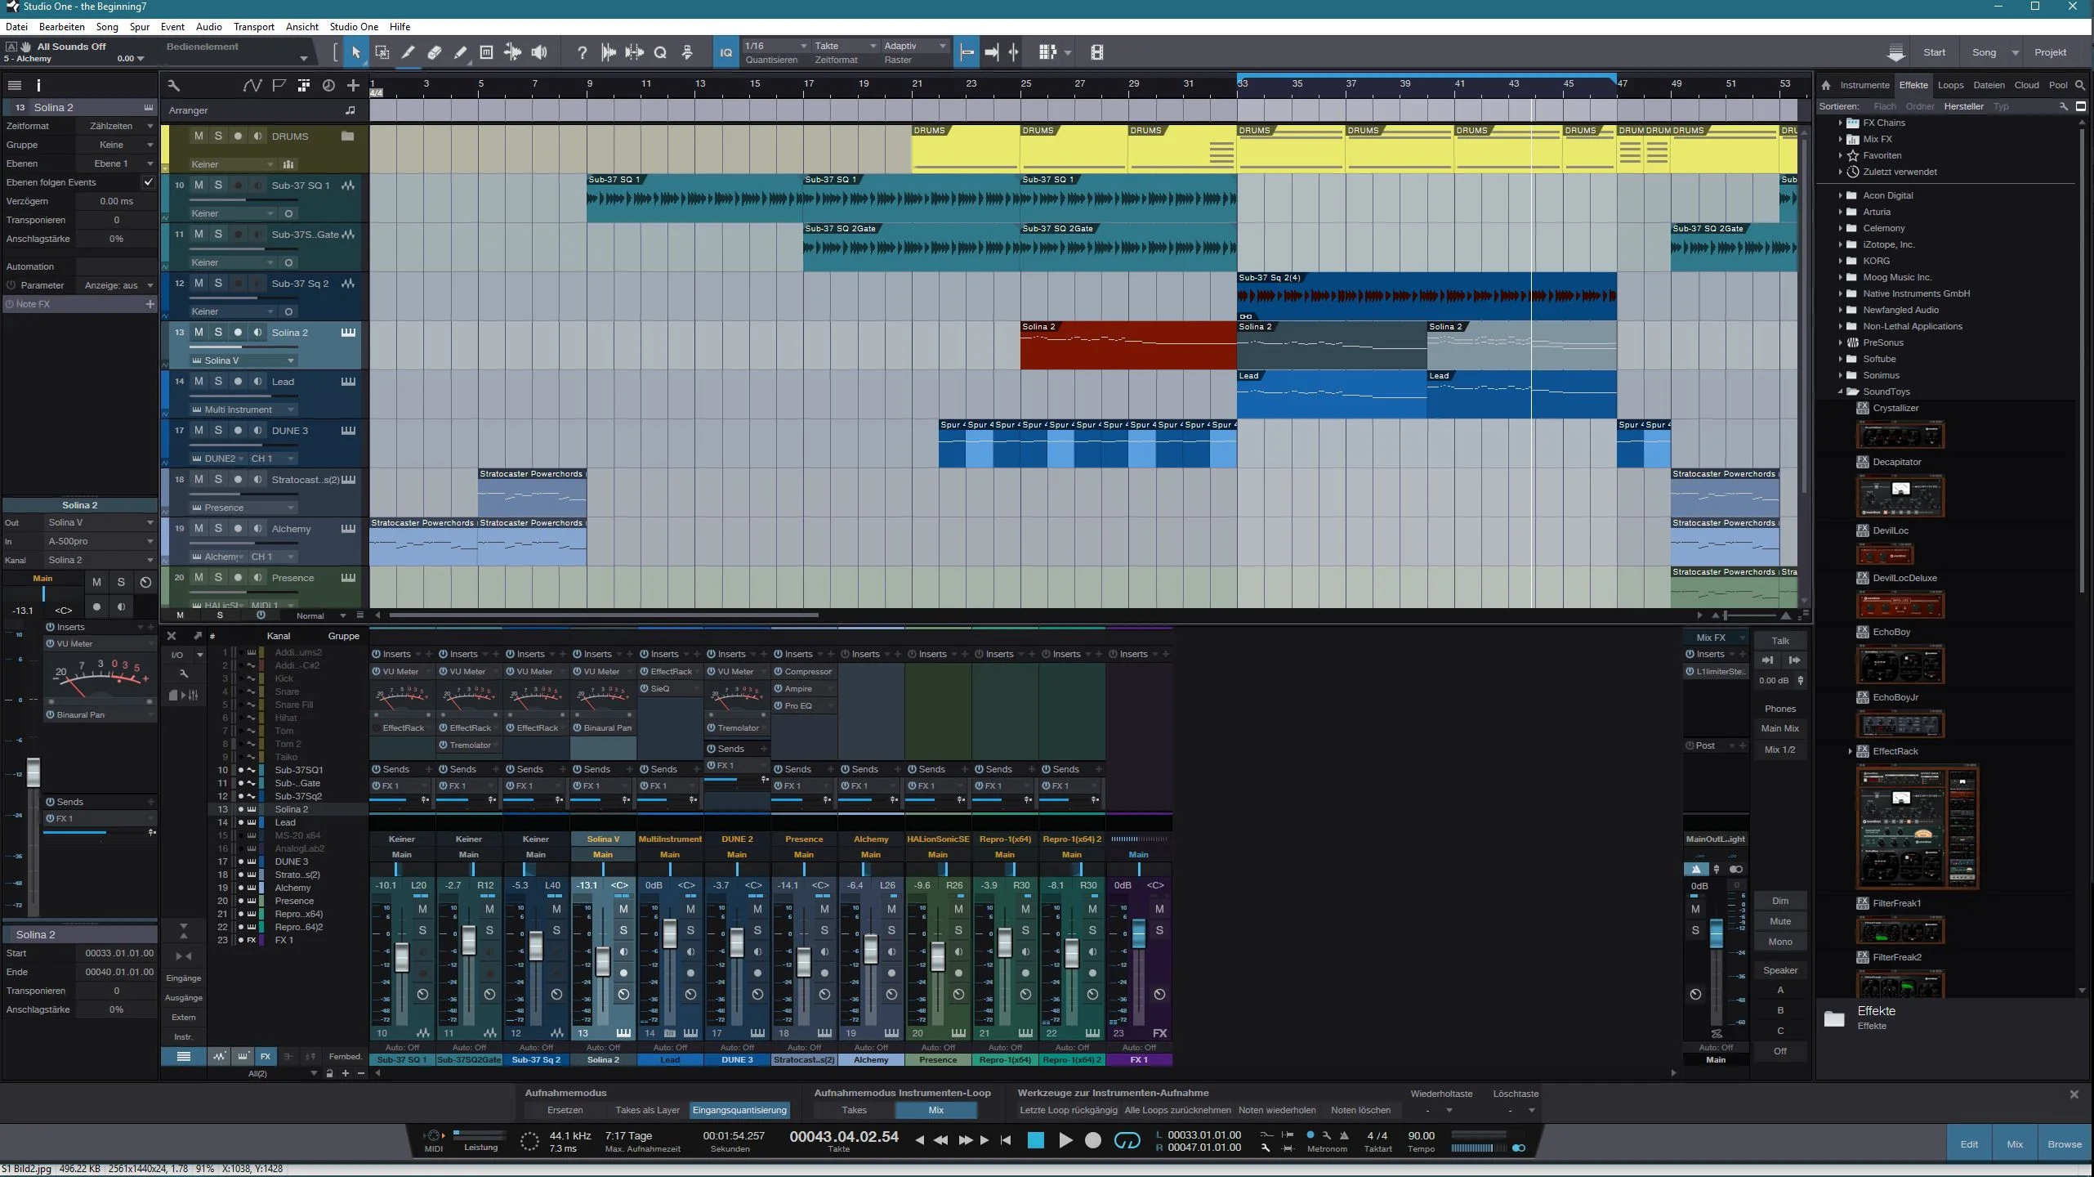Screen dimensions: 2094x1177
Task: Open the Adaptiv Raster dropdown
Action: 914,46
